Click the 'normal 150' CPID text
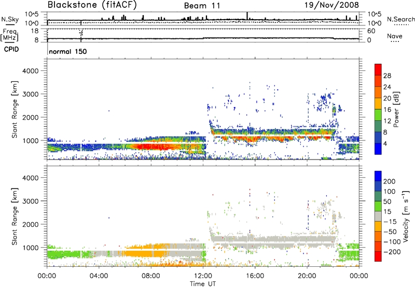 (68, 51)
